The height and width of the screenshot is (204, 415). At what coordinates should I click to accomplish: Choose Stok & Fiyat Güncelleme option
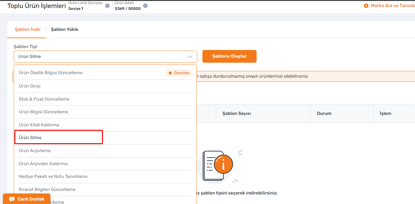pyautogui.click(x=105, y=99)
